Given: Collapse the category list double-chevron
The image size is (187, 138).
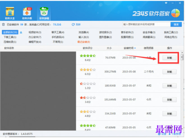Looking at the screenshot, I should coord(21,33).
